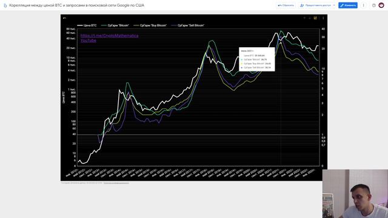The image size is (388, 218).
Task: Toggle the СрГарм "Bitcoin" legend series
Action: coord(115,25)
